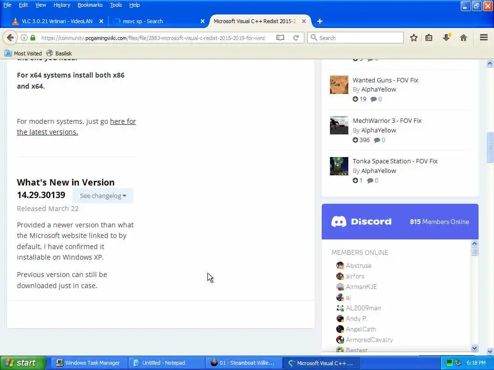The width and height of the screenshot is (494, 370).
Task: Go to home page icon
Action: (463, 38)
